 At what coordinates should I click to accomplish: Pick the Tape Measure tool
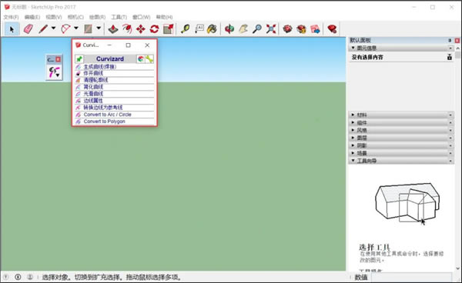185,28
